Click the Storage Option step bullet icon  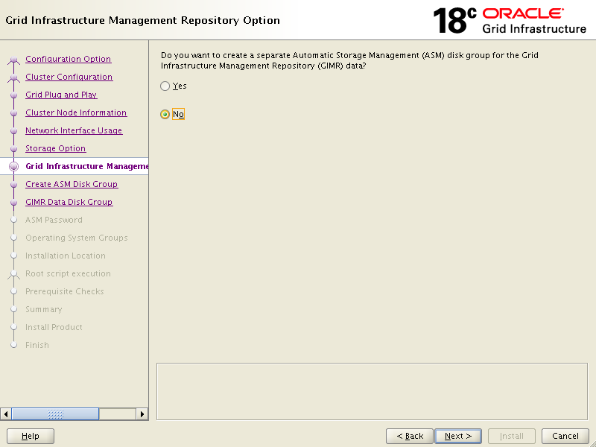tap(13, 148)
